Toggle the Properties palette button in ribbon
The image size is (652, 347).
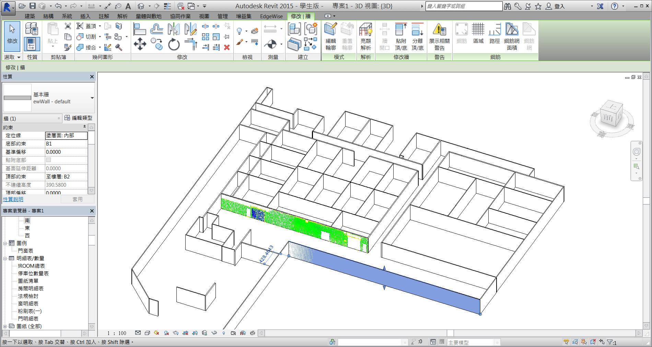(x=32, y=44)
